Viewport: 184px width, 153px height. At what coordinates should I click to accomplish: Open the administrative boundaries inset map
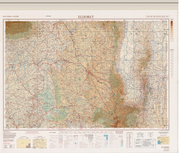(40, 143)
